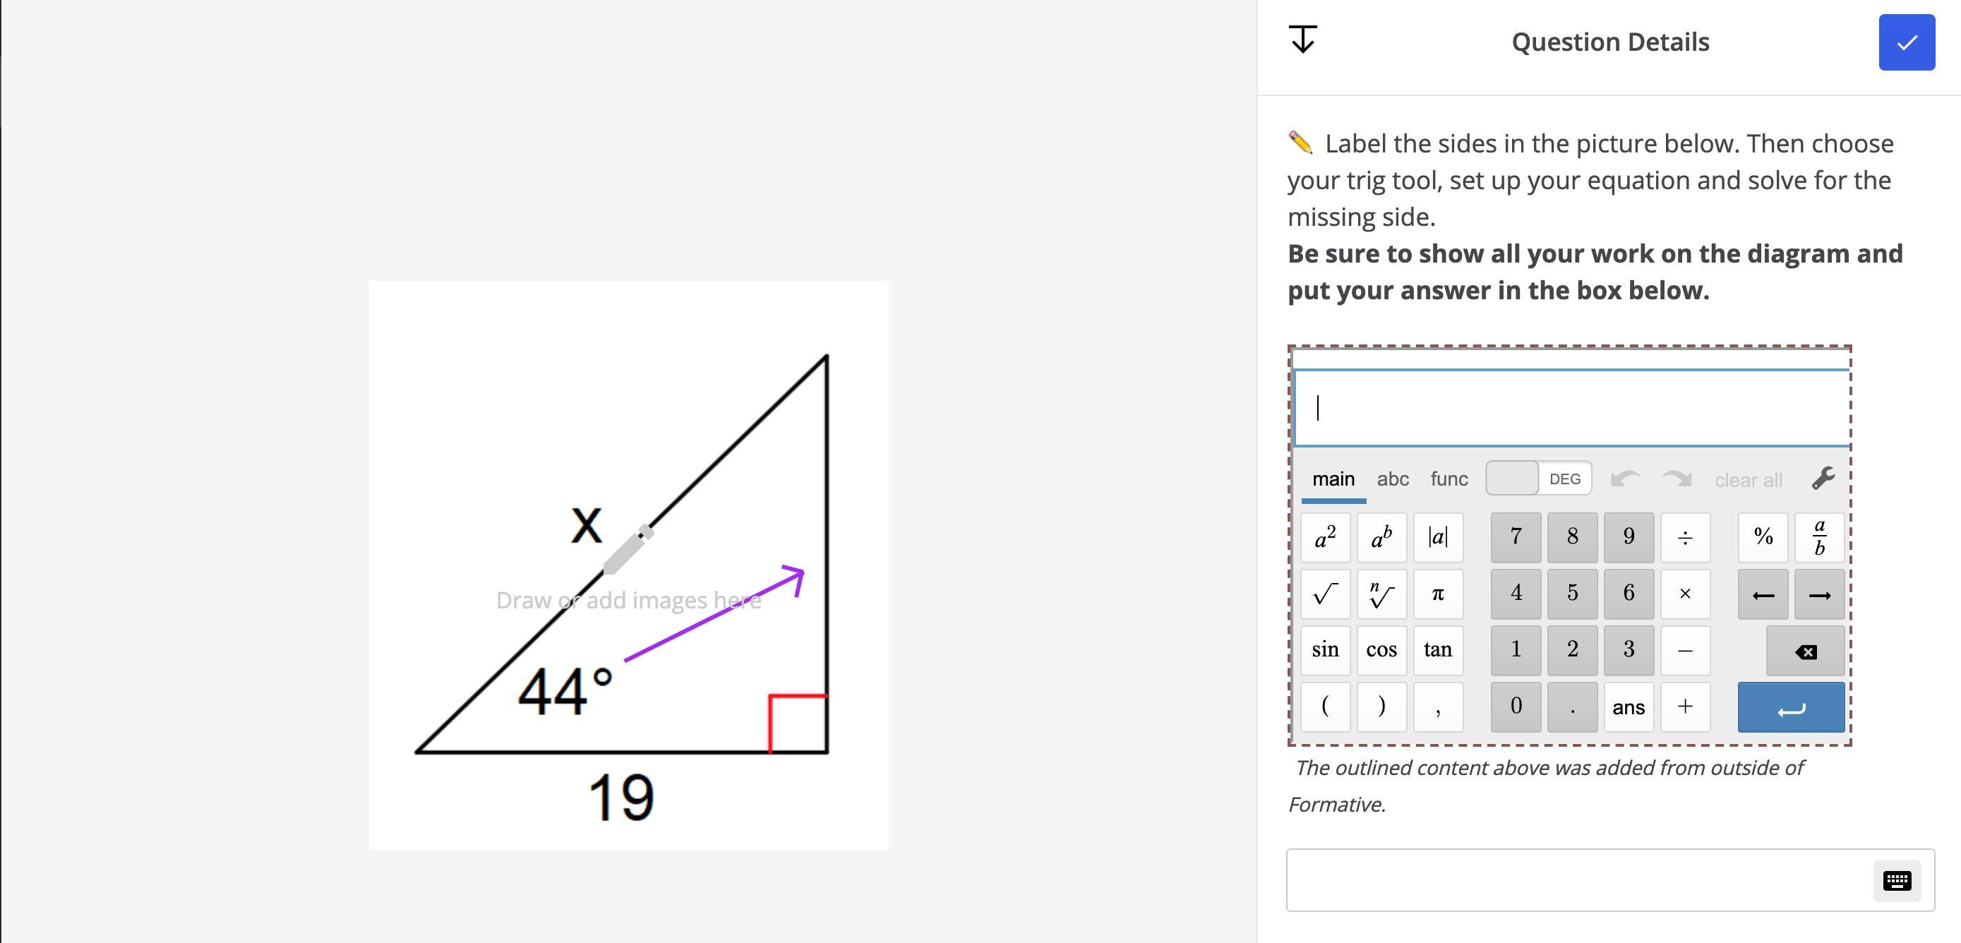Click the blue checkmark confirm button
Image resolution: width=1961 pixels, height=943 pixels.
click(x=1906, y=42)
